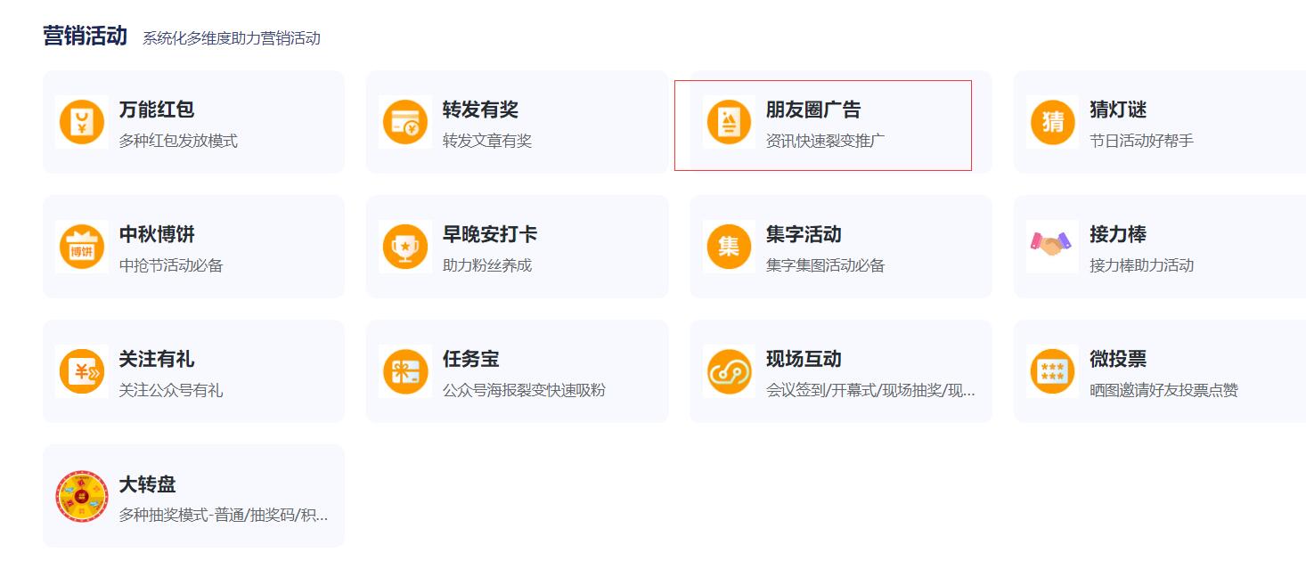Open the 早晚安打卡 title link

tap(490, 234)
